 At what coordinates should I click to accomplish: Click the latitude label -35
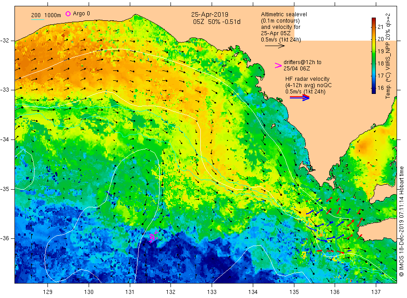coord(5,189)
